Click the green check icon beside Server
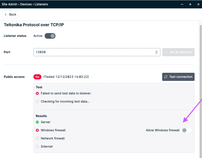Image resolution: width=202 pixels, height=158 pixels. click(x=37, y=122)
